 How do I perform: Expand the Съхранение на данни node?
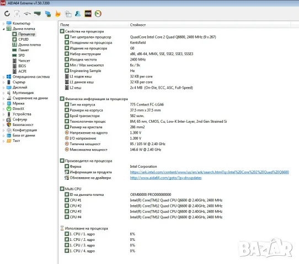pyautogui.click(x=3, y=98)
